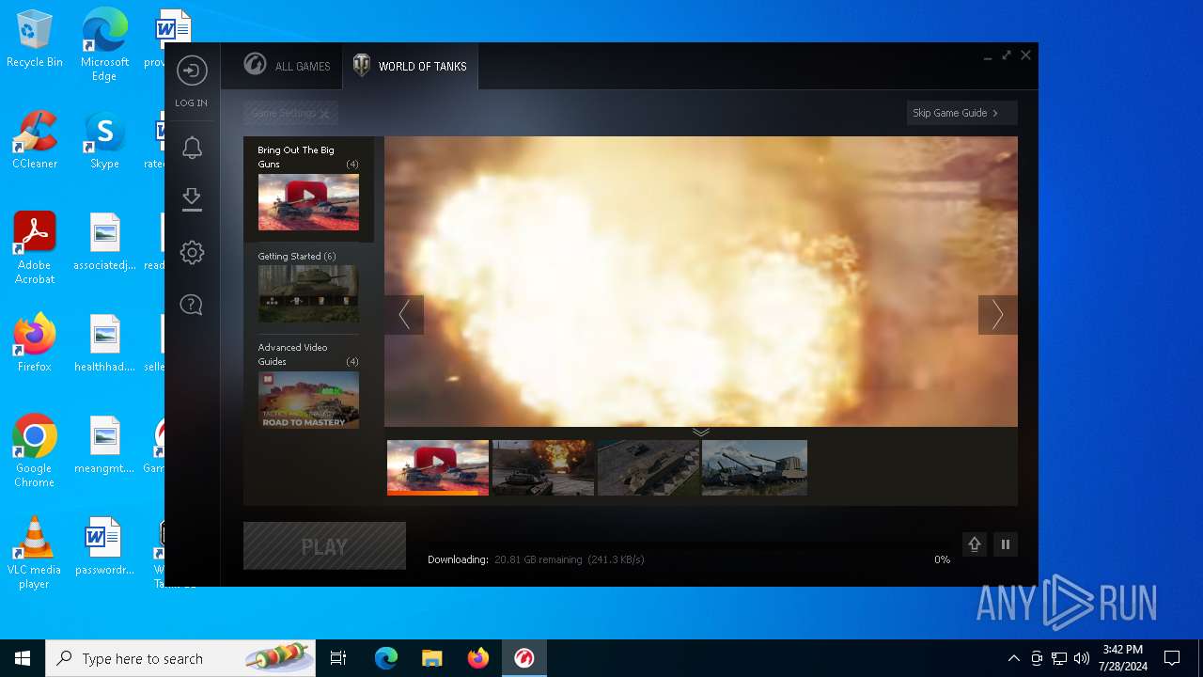Click the 0% download progress value
The width and height of the screenshot is (1203, 677).
(x=942, y=559)
